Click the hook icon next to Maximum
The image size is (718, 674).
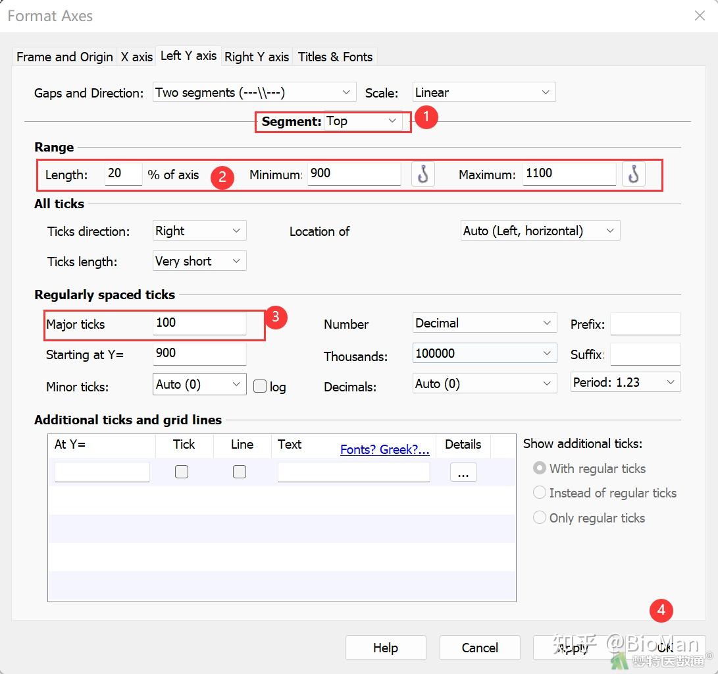[633, 174]
